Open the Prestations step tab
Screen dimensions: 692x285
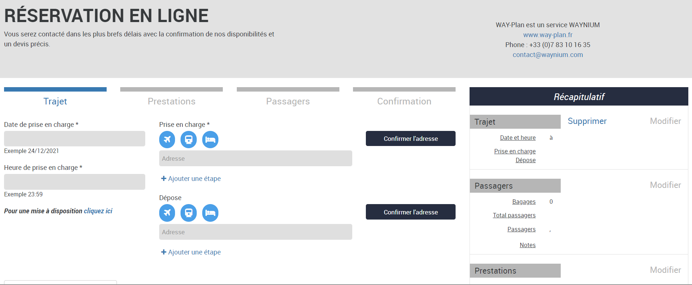pyautogui.click(x=171, y=101)
